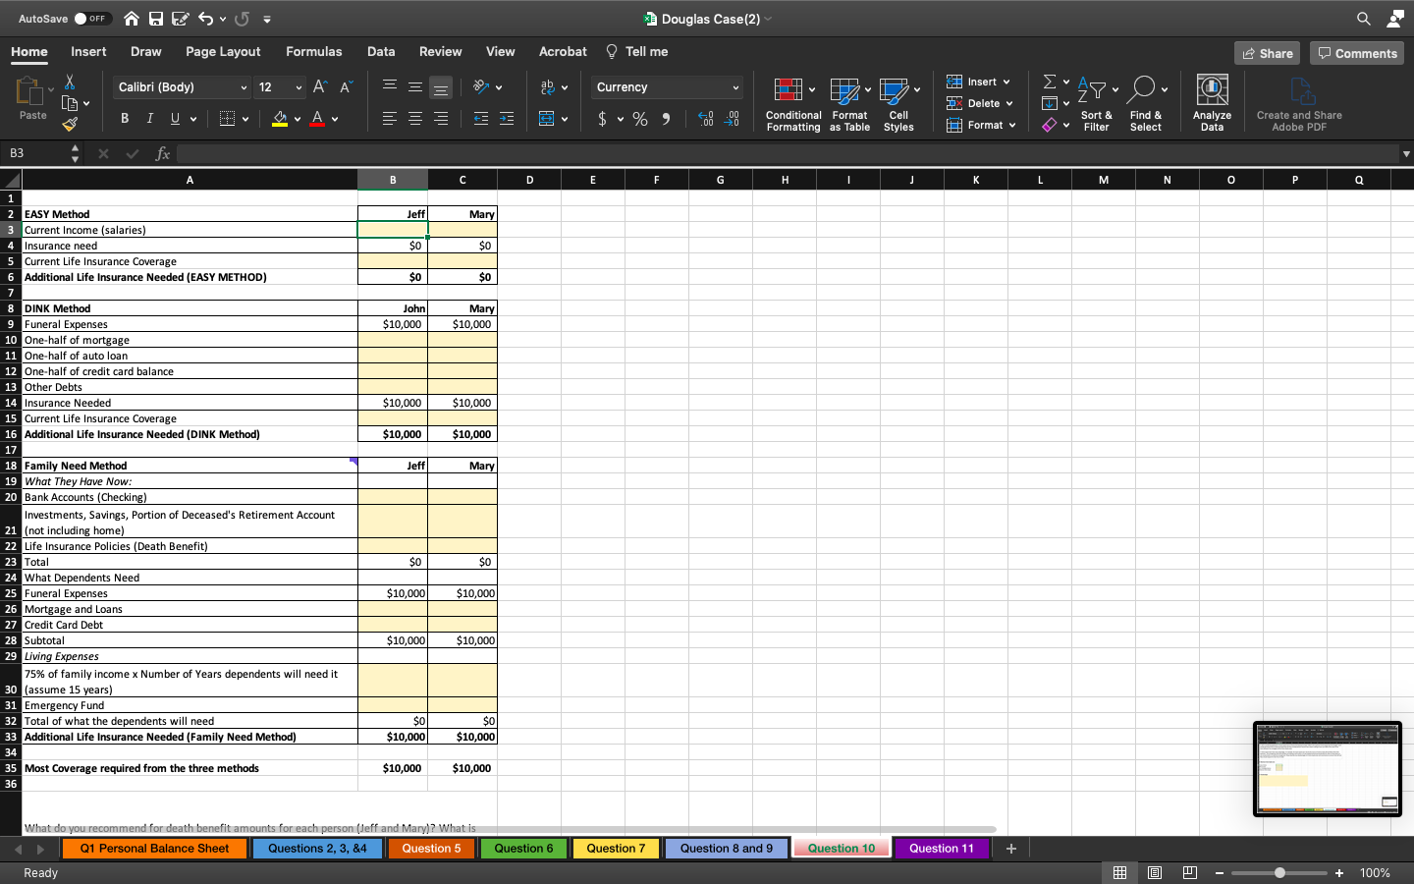Click the Find & Select button
Screen dimensions: 1414x884
(x=1145, y=103)
